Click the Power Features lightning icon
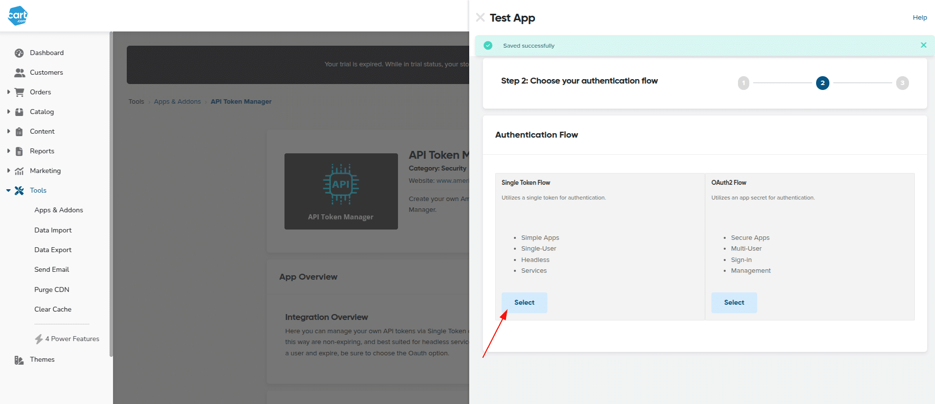 pyautogui.click(x=39, y=339)
